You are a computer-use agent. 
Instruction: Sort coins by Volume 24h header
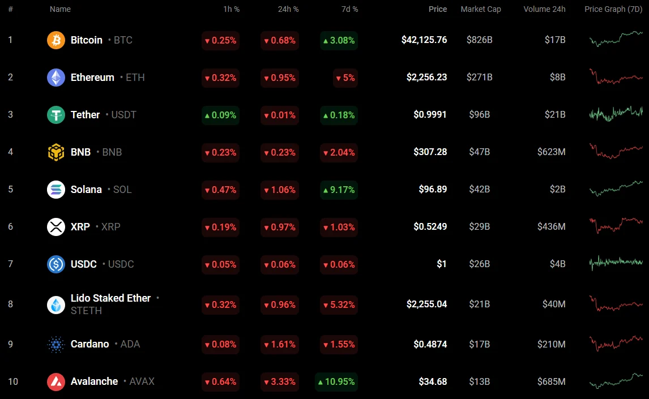pyautogui.click(x=544, y=9)
